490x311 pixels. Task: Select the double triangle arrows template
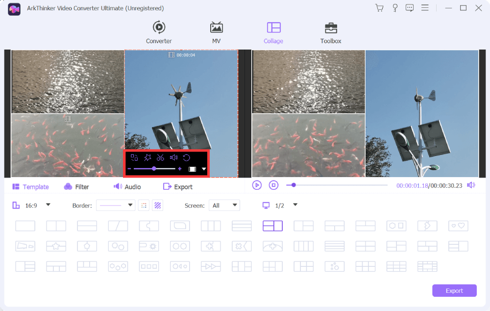point(211,266)
